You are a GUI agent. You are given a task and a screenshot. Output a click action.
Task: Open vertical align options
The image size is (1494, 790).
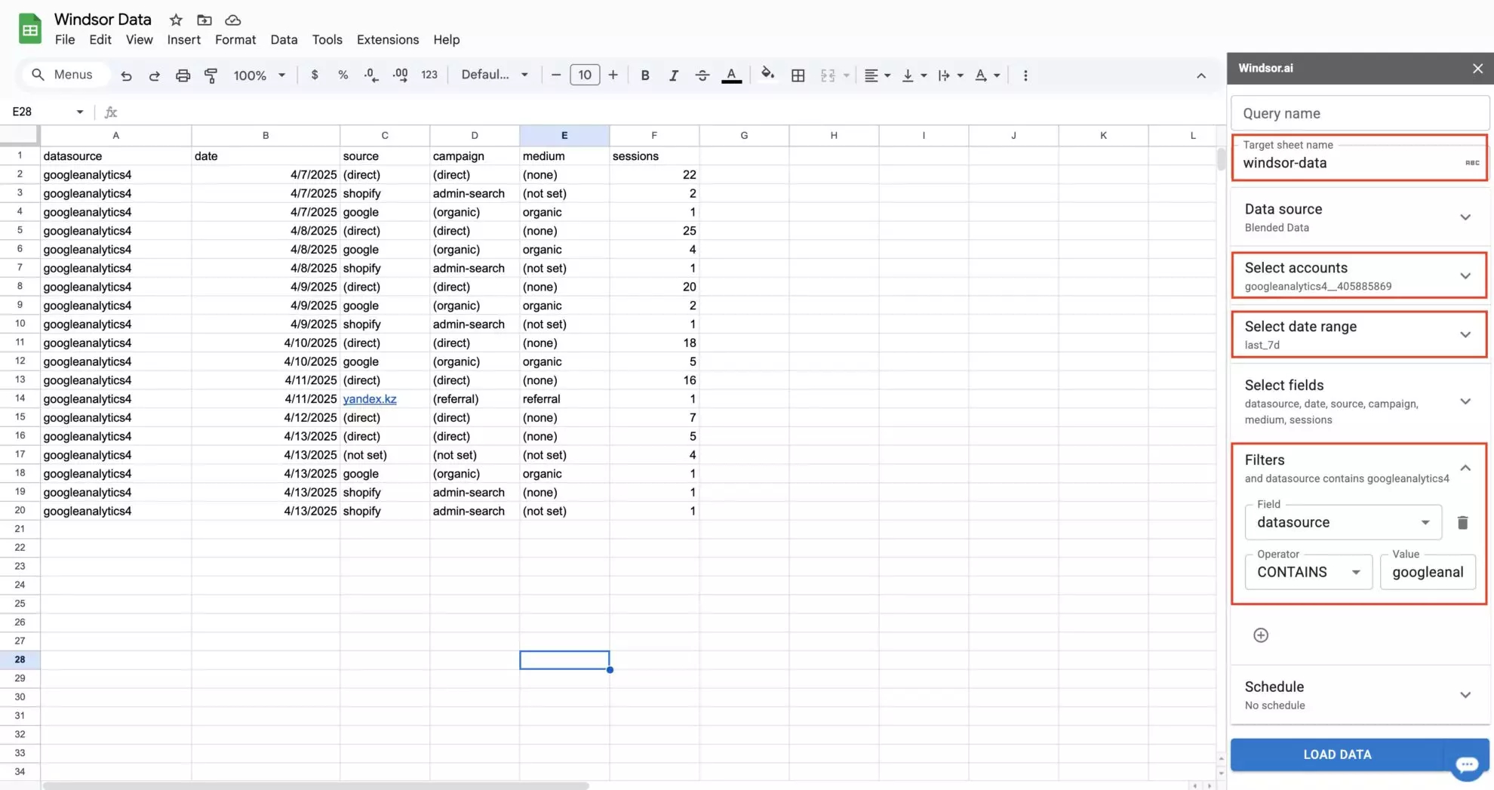click(914, 75)
